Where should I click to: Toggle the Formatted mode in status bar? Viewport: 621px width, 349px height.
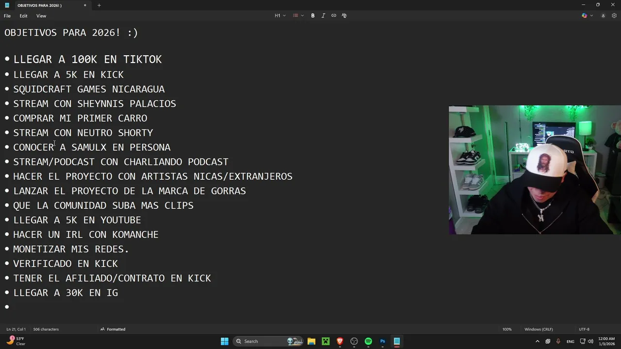click(x=113, y=329)
